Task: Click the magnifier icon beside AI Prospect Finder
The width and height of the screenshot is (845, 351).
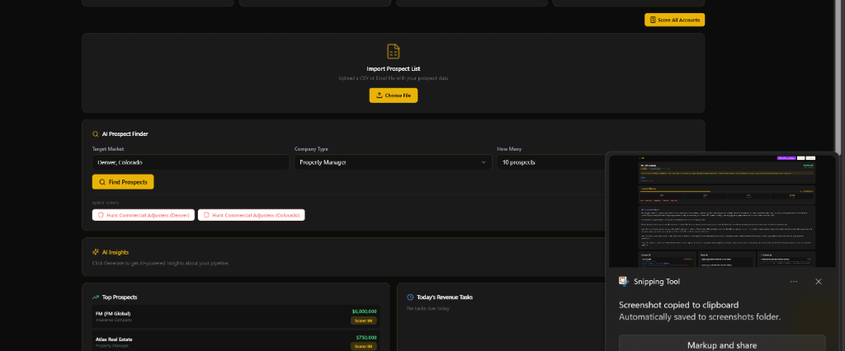Action: [96, 134]
